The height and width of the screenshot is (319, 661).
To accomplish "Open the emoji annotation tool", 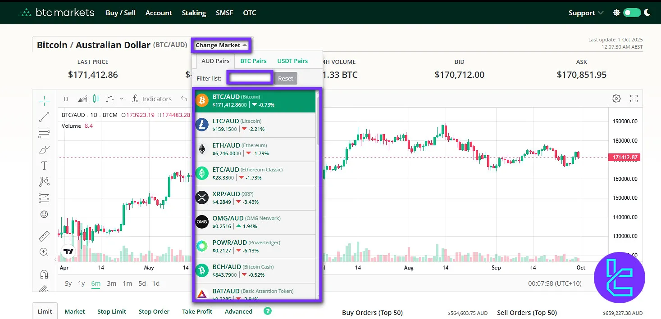I will point(44,214).
